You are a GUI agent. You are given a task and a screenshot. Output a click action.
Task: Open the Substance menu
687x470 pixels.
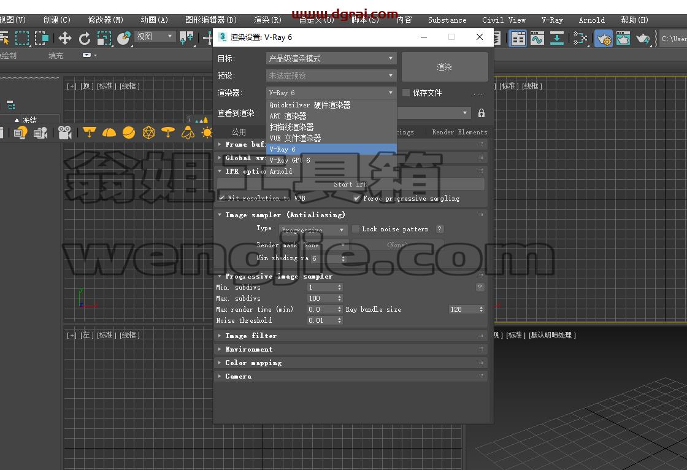coord(447,20)
